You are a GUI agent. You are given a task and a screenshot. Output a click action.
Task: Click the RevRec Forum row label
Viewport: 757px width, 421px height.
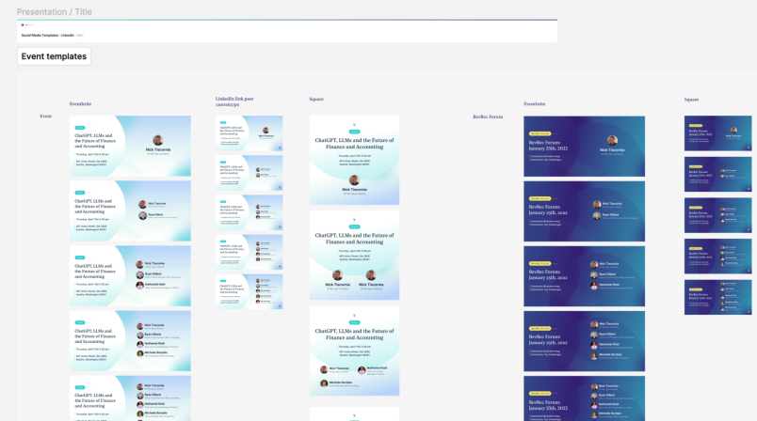[488, 117]
